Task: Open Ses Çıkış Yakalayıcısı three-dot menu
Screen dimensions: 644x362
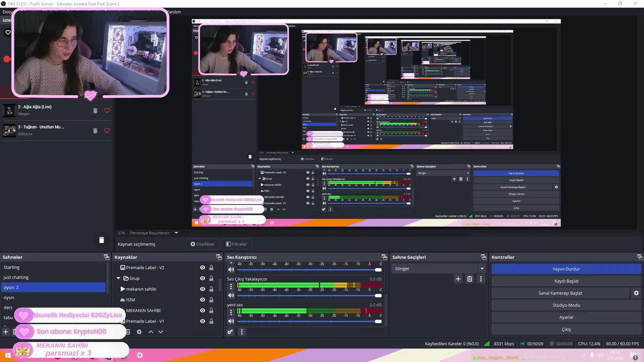Action: click(231, 287)
